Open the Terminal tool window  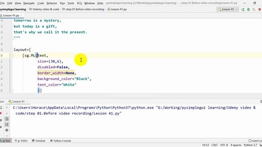pos(38,140)
